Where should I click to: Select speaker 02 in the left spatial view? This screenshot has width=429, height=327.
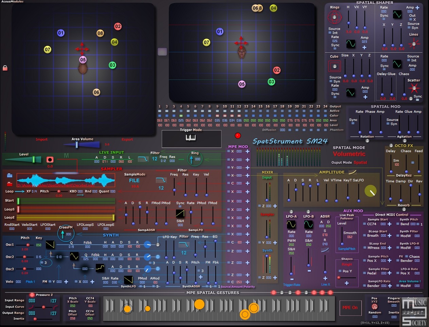(118, 26)
